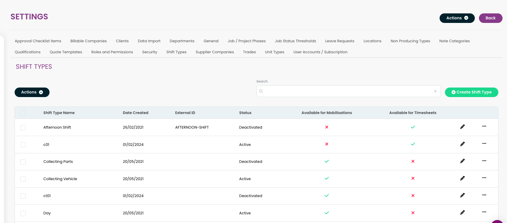Click pencil edit icon for c01 shift
507x223 pixels.
[x=462, y=144]
